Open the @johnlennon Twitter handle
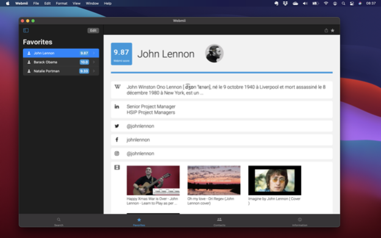This screenshot has width=381, height=238. point(140,126)
